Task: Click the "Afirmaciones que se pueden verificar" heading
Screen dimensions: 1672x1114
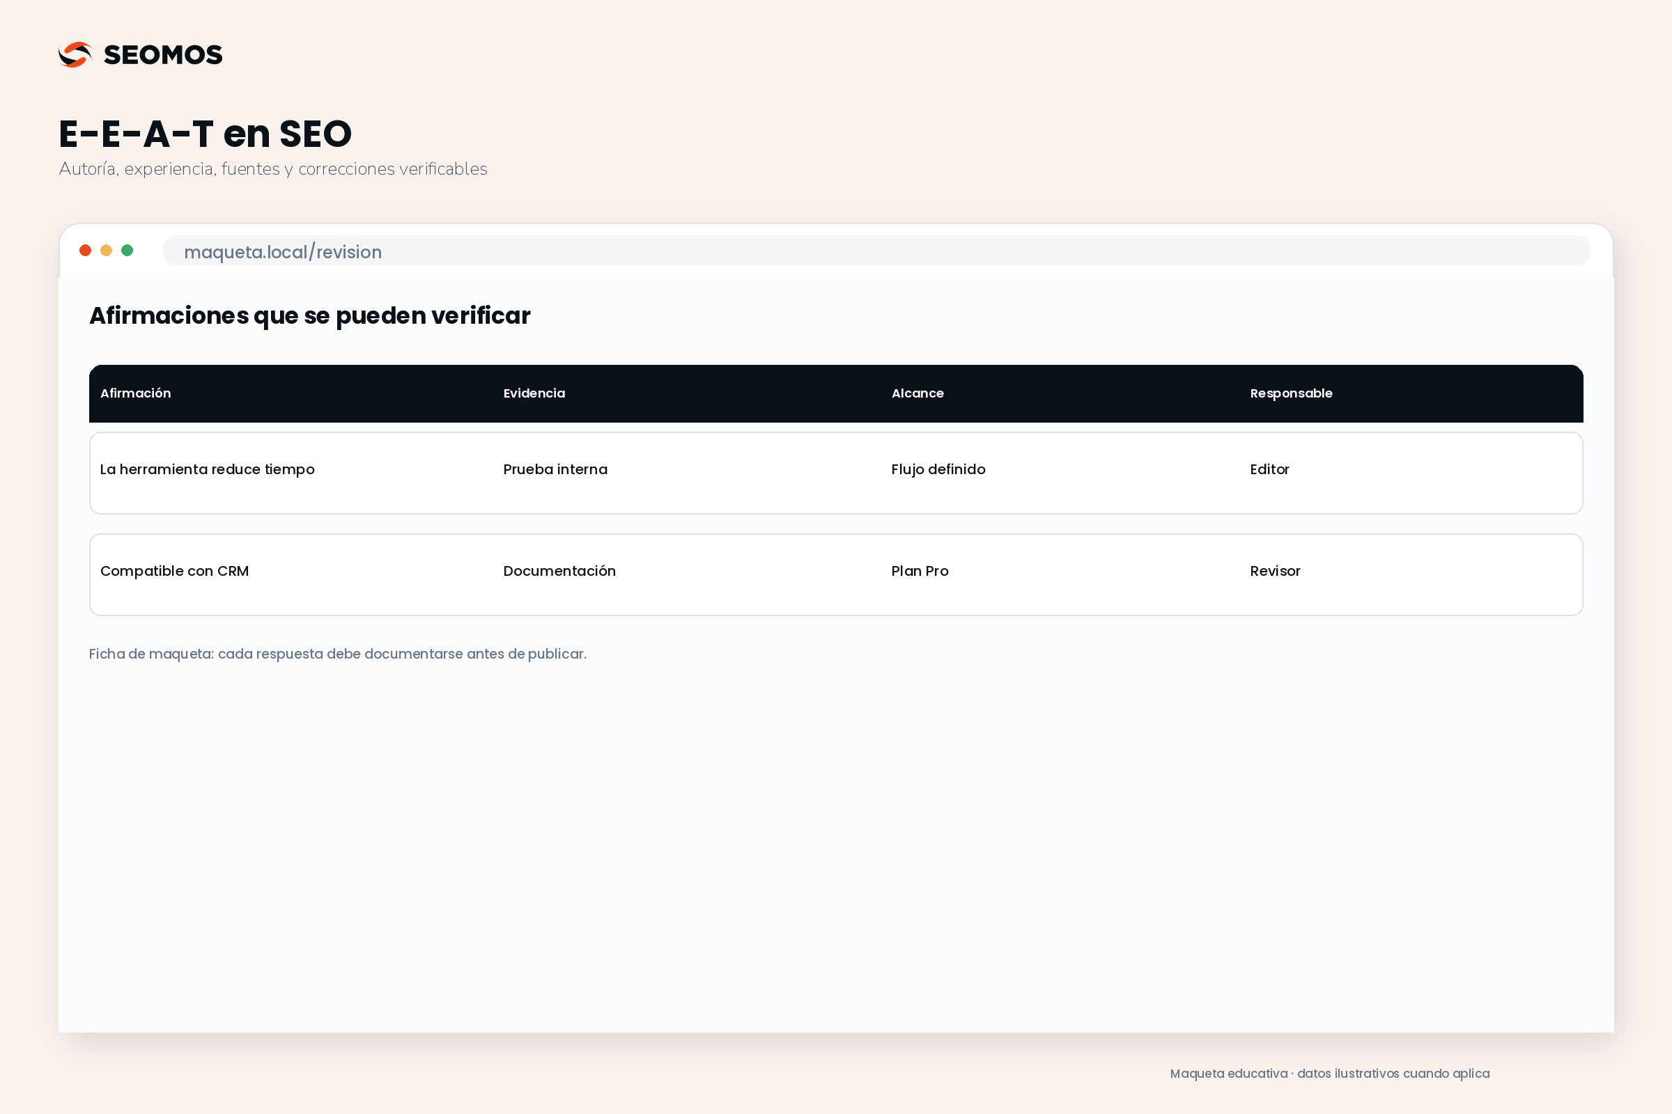Action: [x=309, y=315]
